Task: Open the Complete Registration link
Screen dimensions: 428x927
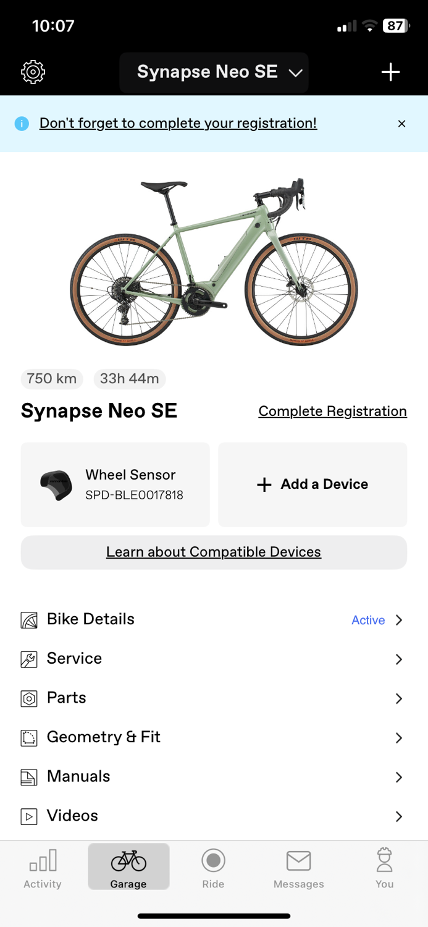Action: click(x=332, y=410)
